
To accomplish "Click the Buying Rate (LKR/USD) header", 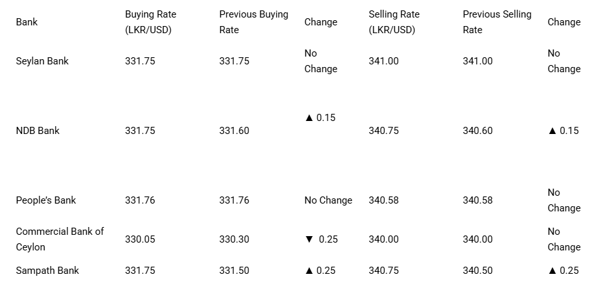I will point(151,22).
